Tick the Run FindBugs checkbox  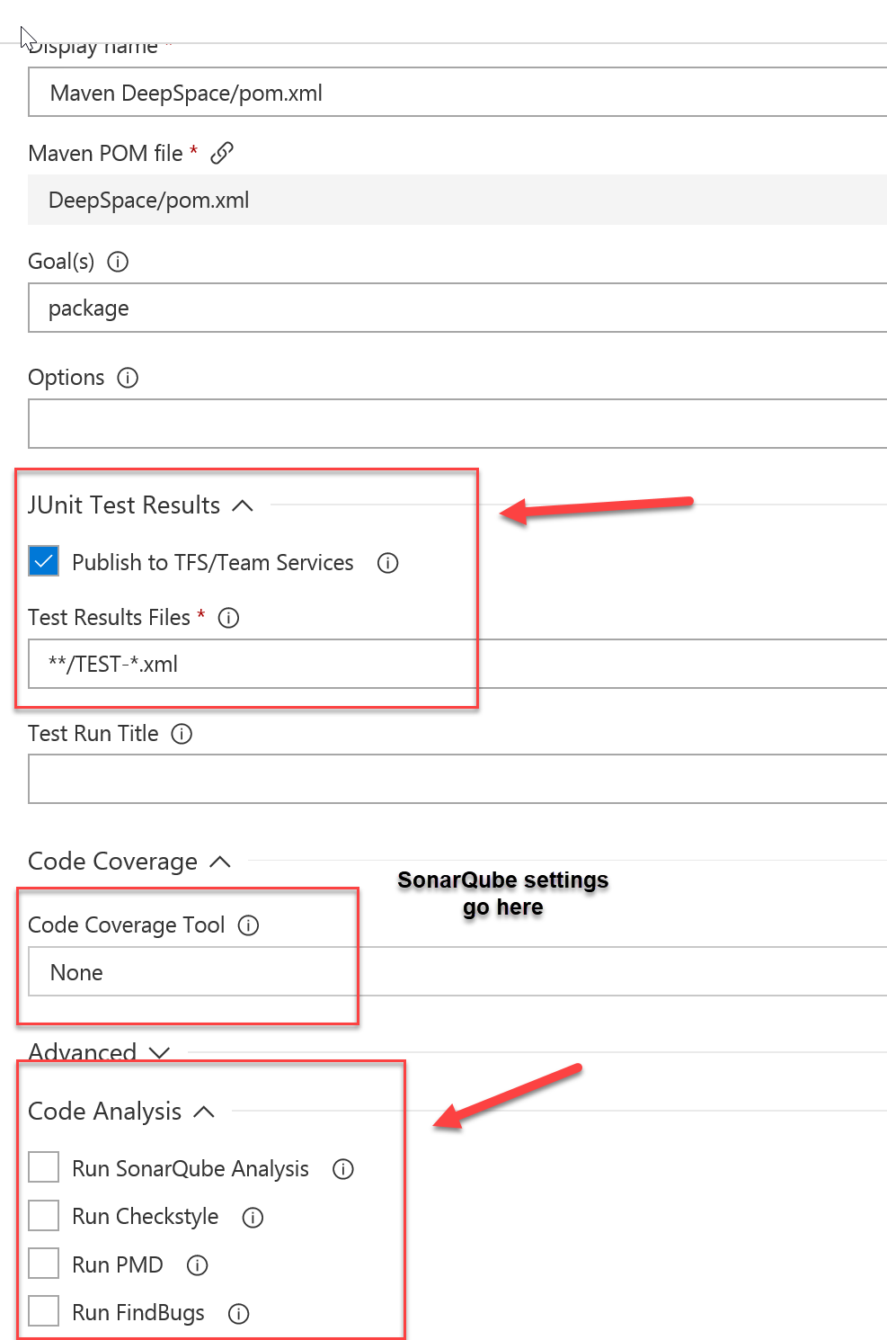(44, 1311)
